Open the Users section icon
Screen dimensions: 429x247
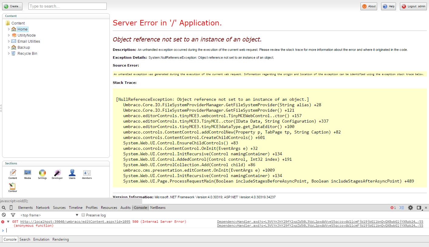tap(72, 174)
